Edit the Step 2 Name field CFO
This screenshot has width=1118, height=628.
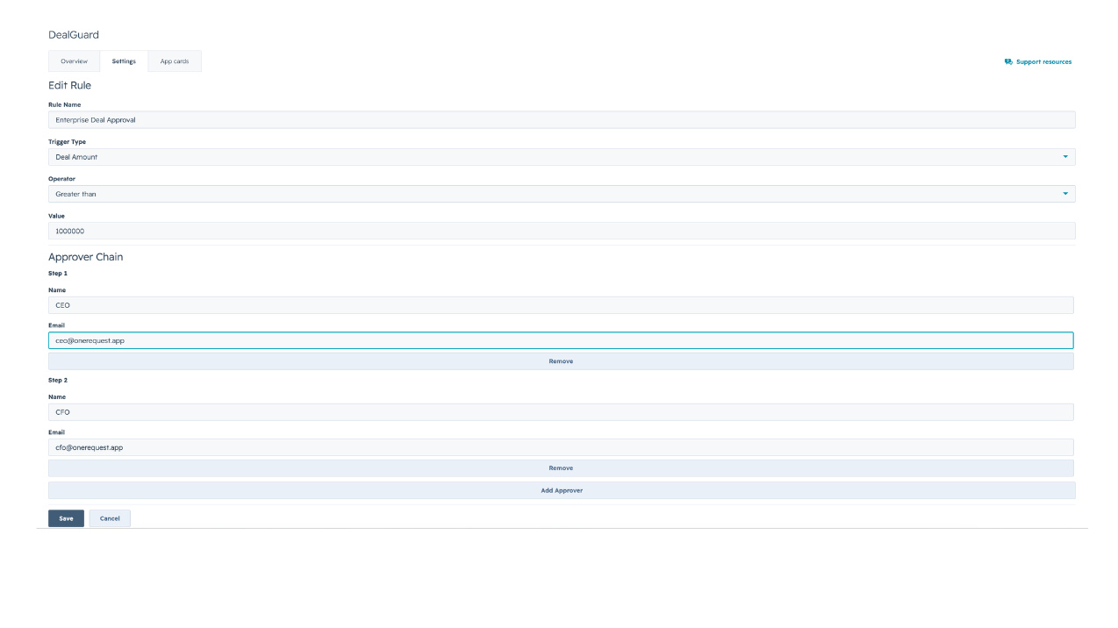coord(561,412)
